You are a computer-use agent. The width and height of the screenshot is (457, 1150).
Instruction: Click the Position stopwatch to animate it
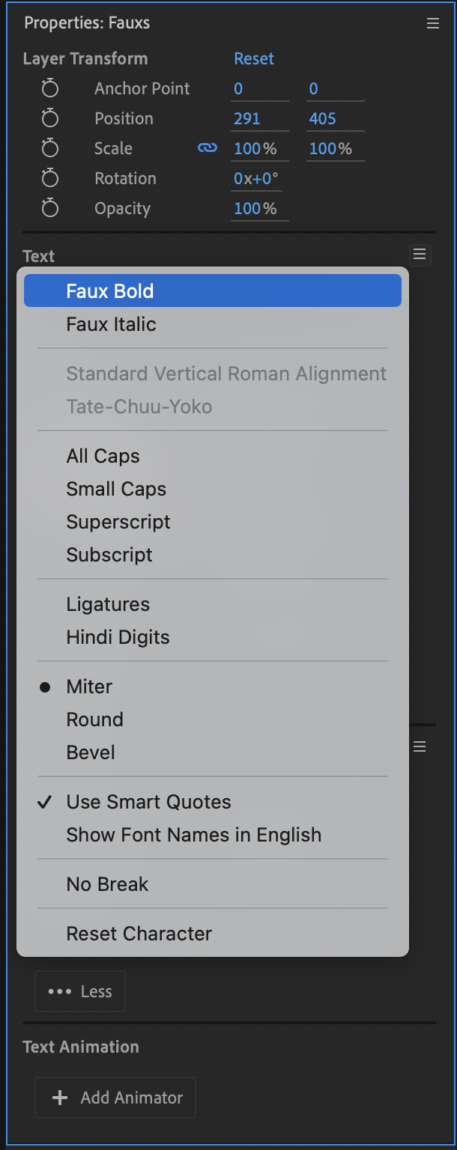tap(49, 118)
